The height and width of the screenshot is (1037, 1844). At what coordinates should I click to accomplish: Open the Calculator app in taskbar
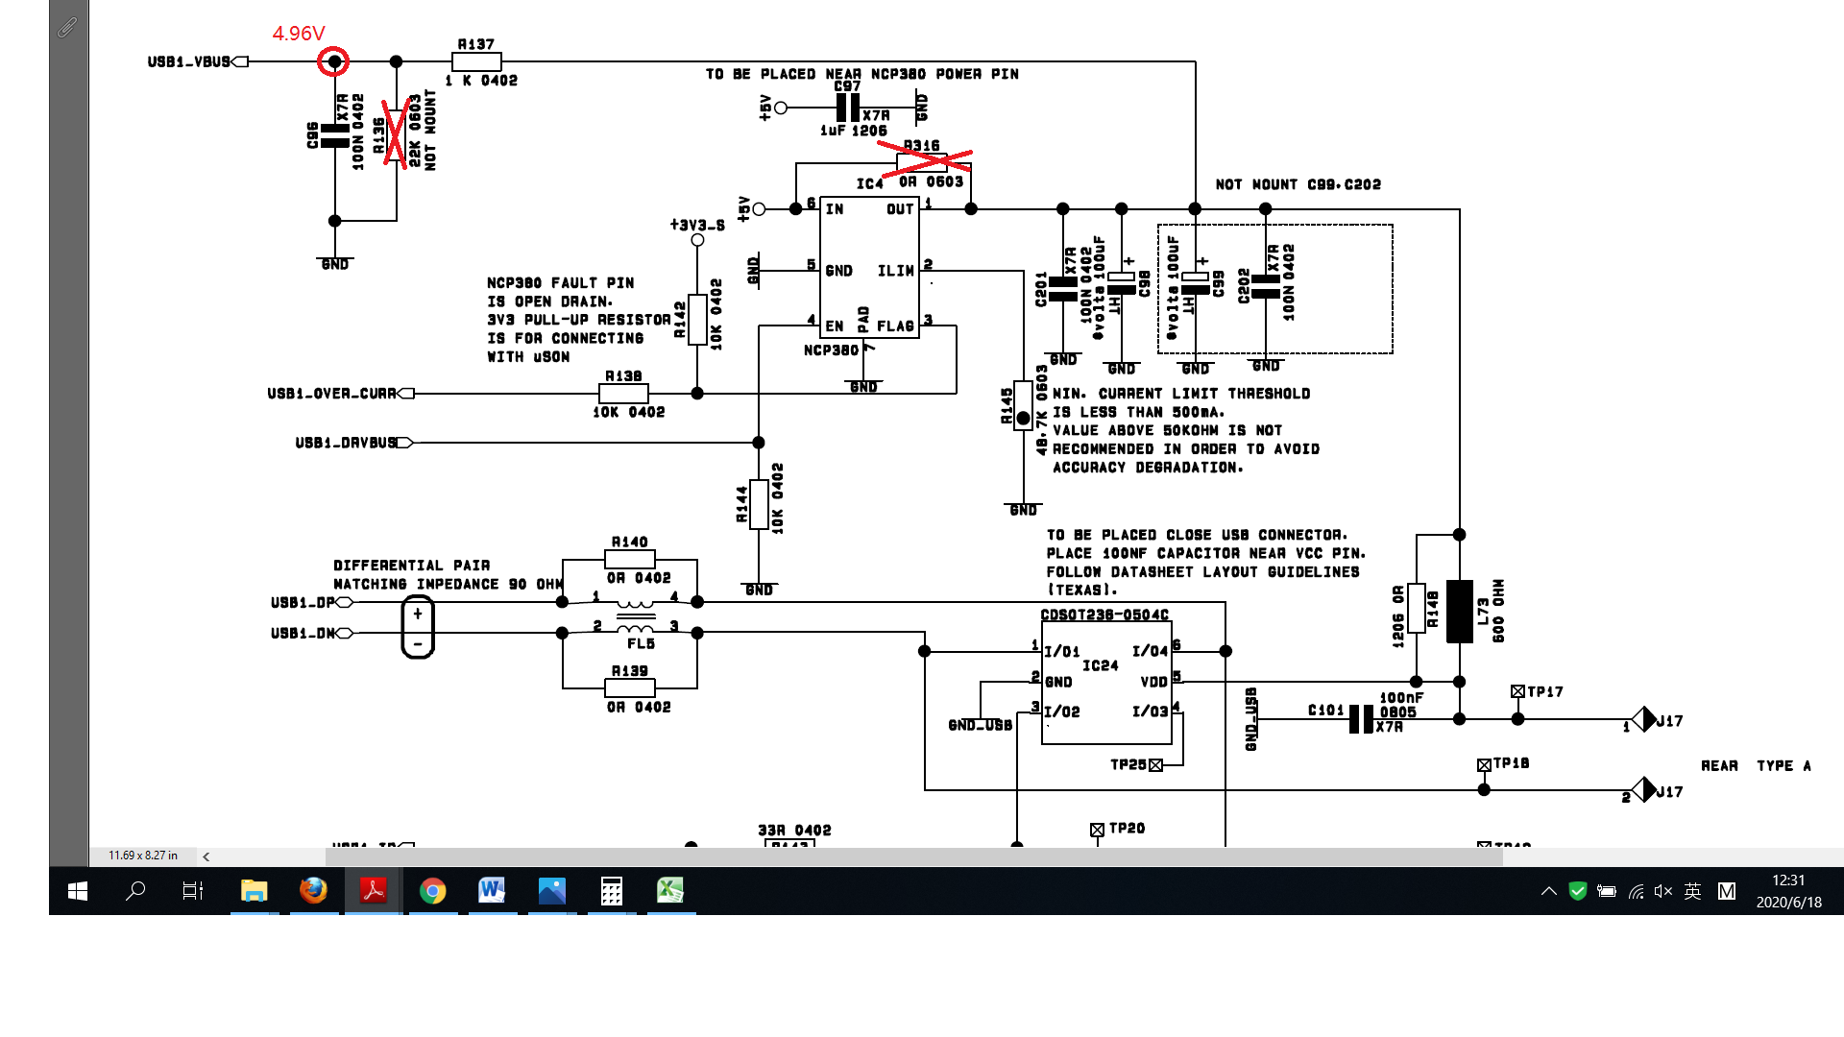pos(611,891)
